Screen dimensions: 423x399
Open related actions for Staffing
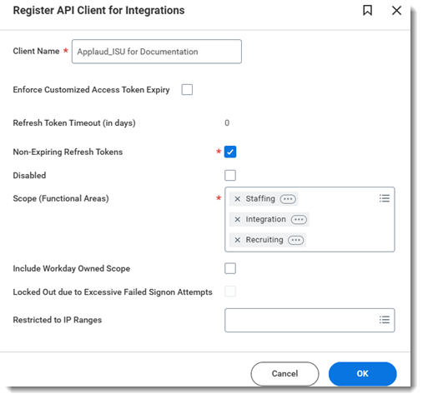[x=288, y=199]
